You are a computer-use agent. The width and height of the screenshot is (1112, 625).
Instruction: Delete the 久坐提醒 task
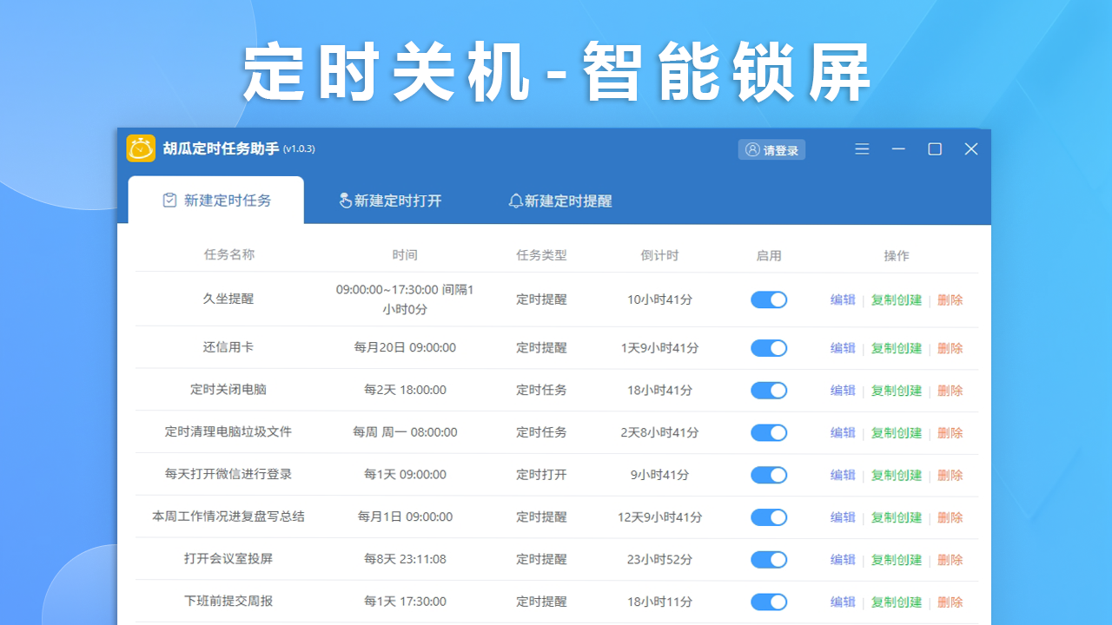tap(950, 299)
